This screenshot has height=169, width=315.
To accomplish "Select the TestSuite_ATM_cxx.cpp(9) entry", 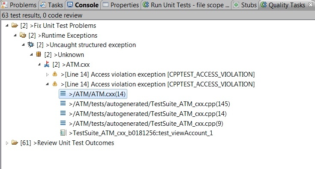I will 141,124.
